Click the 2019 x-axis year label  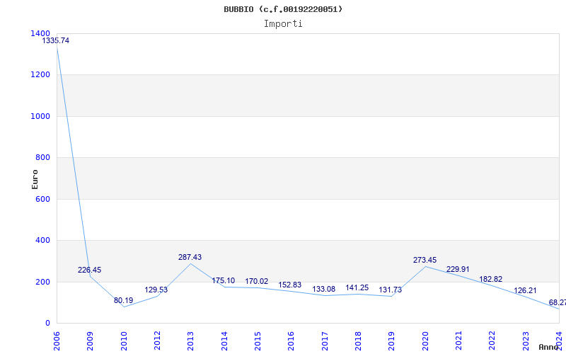coord(392,341)
